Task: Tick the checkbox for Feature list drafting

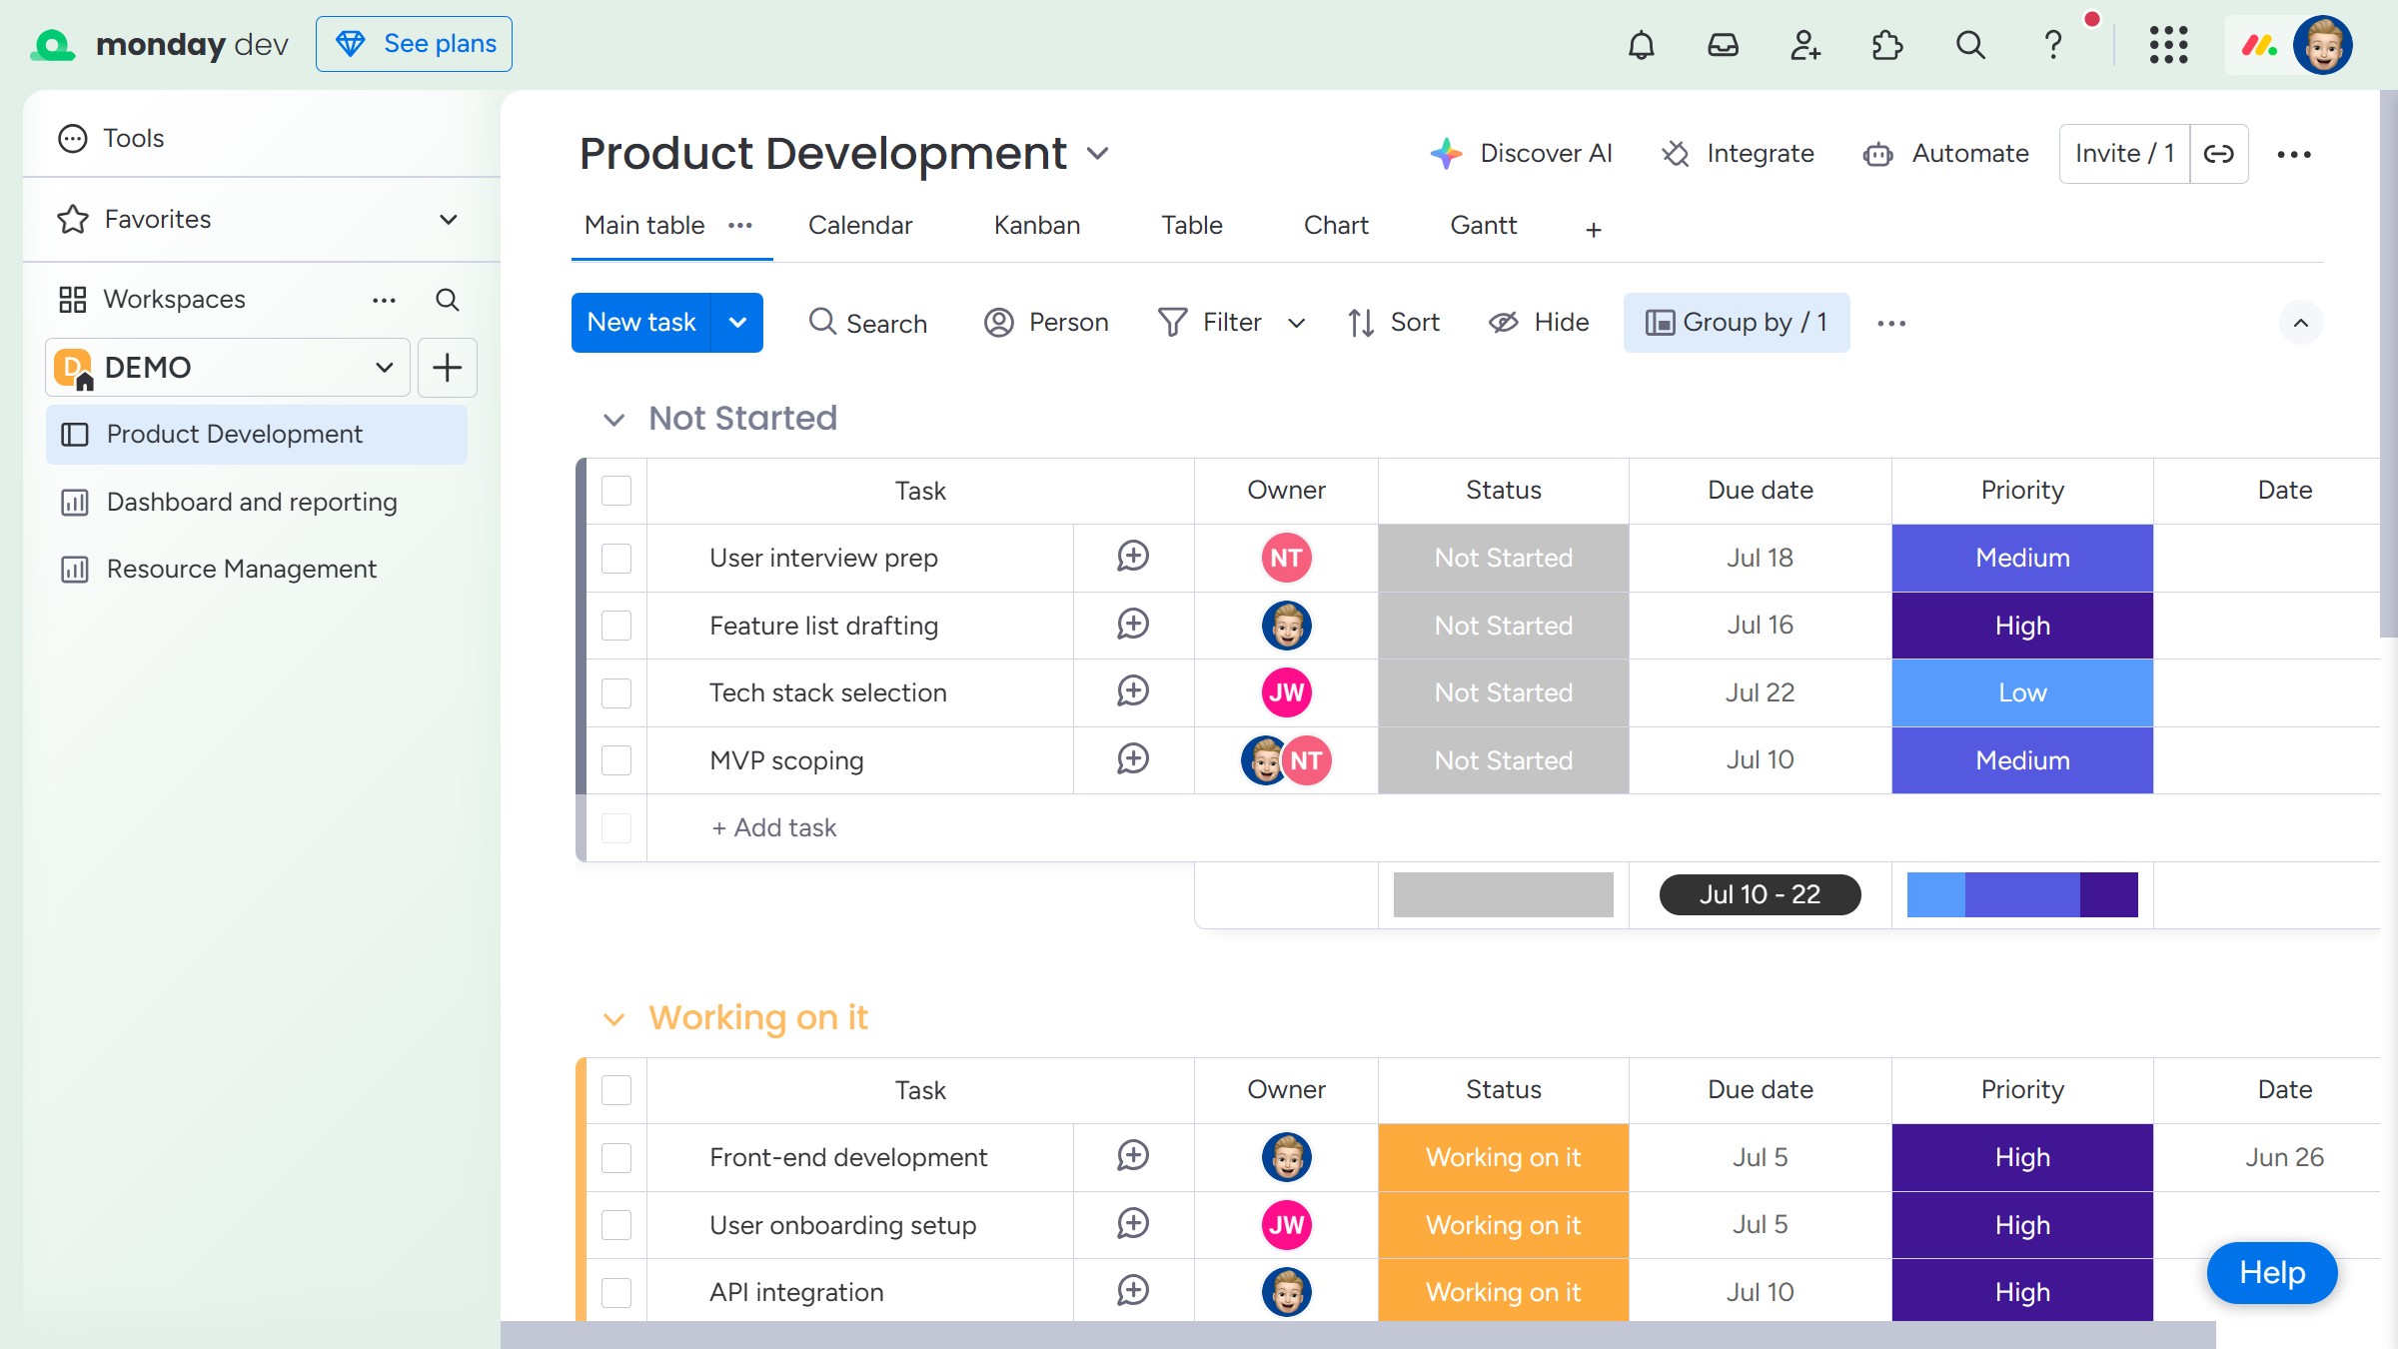Action: (616, 626)
